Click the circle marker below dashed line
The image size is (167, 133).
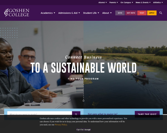[x=83, y=101]
